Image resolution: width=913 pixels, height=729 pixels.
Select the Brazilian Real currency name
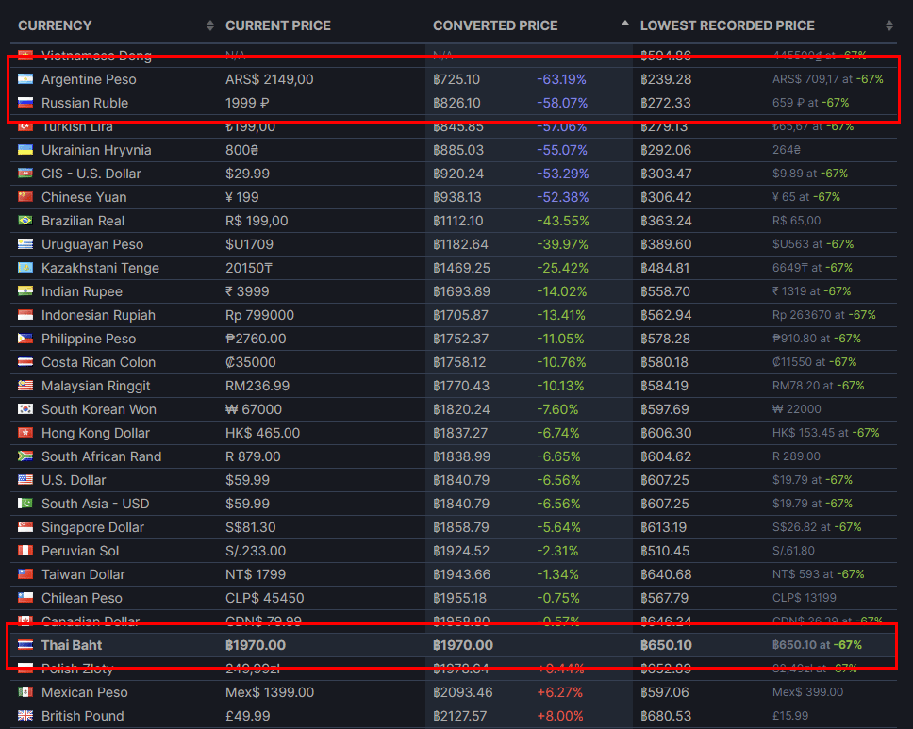tap(83, 221)
